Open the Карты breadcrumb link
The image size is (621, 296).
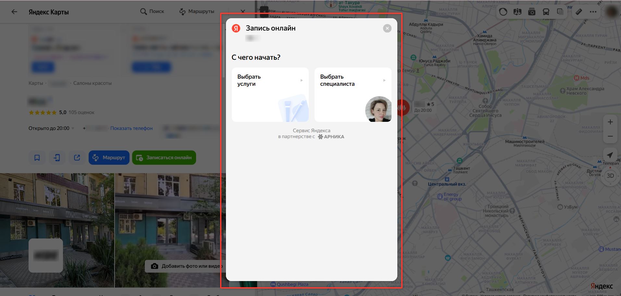pyautogui.click(x=36, y=83)
